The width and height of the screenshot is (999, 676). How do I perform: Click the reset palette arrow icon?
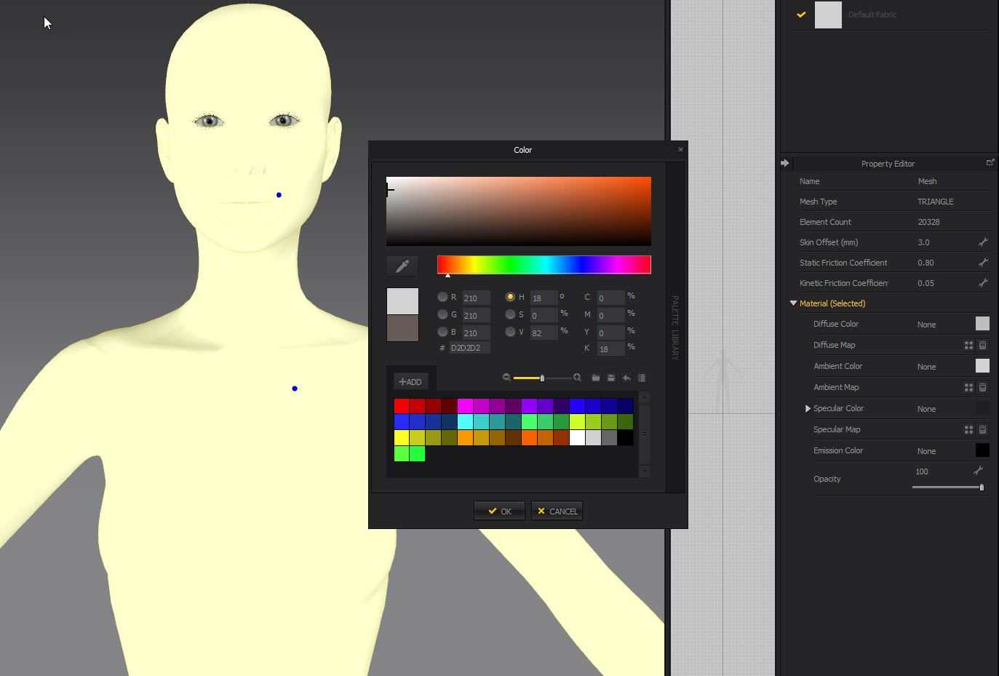[626, 378]
